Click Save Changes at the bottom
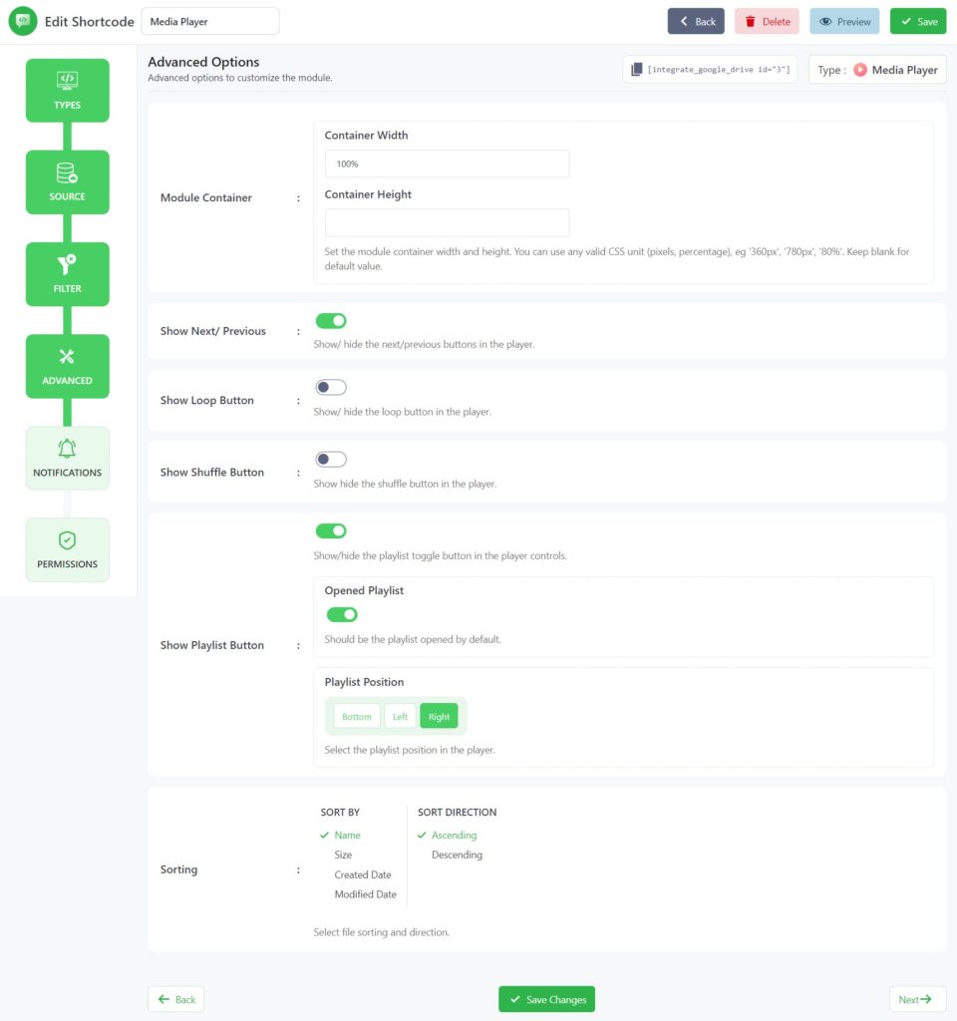957x1021 pixels. tap(547, 999)
